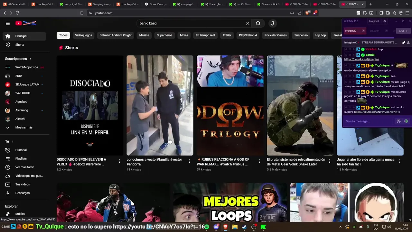This screenshot has height=232, width=412.
Task: Expand the Suscripciones section chevron
Action: [x=30, y=59]
